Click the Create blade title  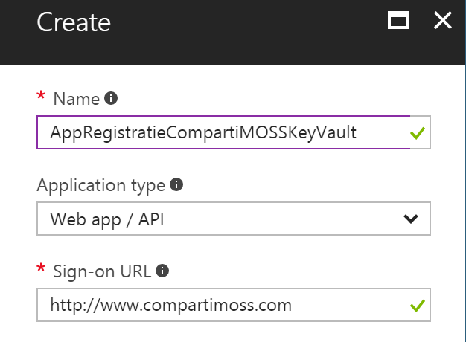click(74, 22)
